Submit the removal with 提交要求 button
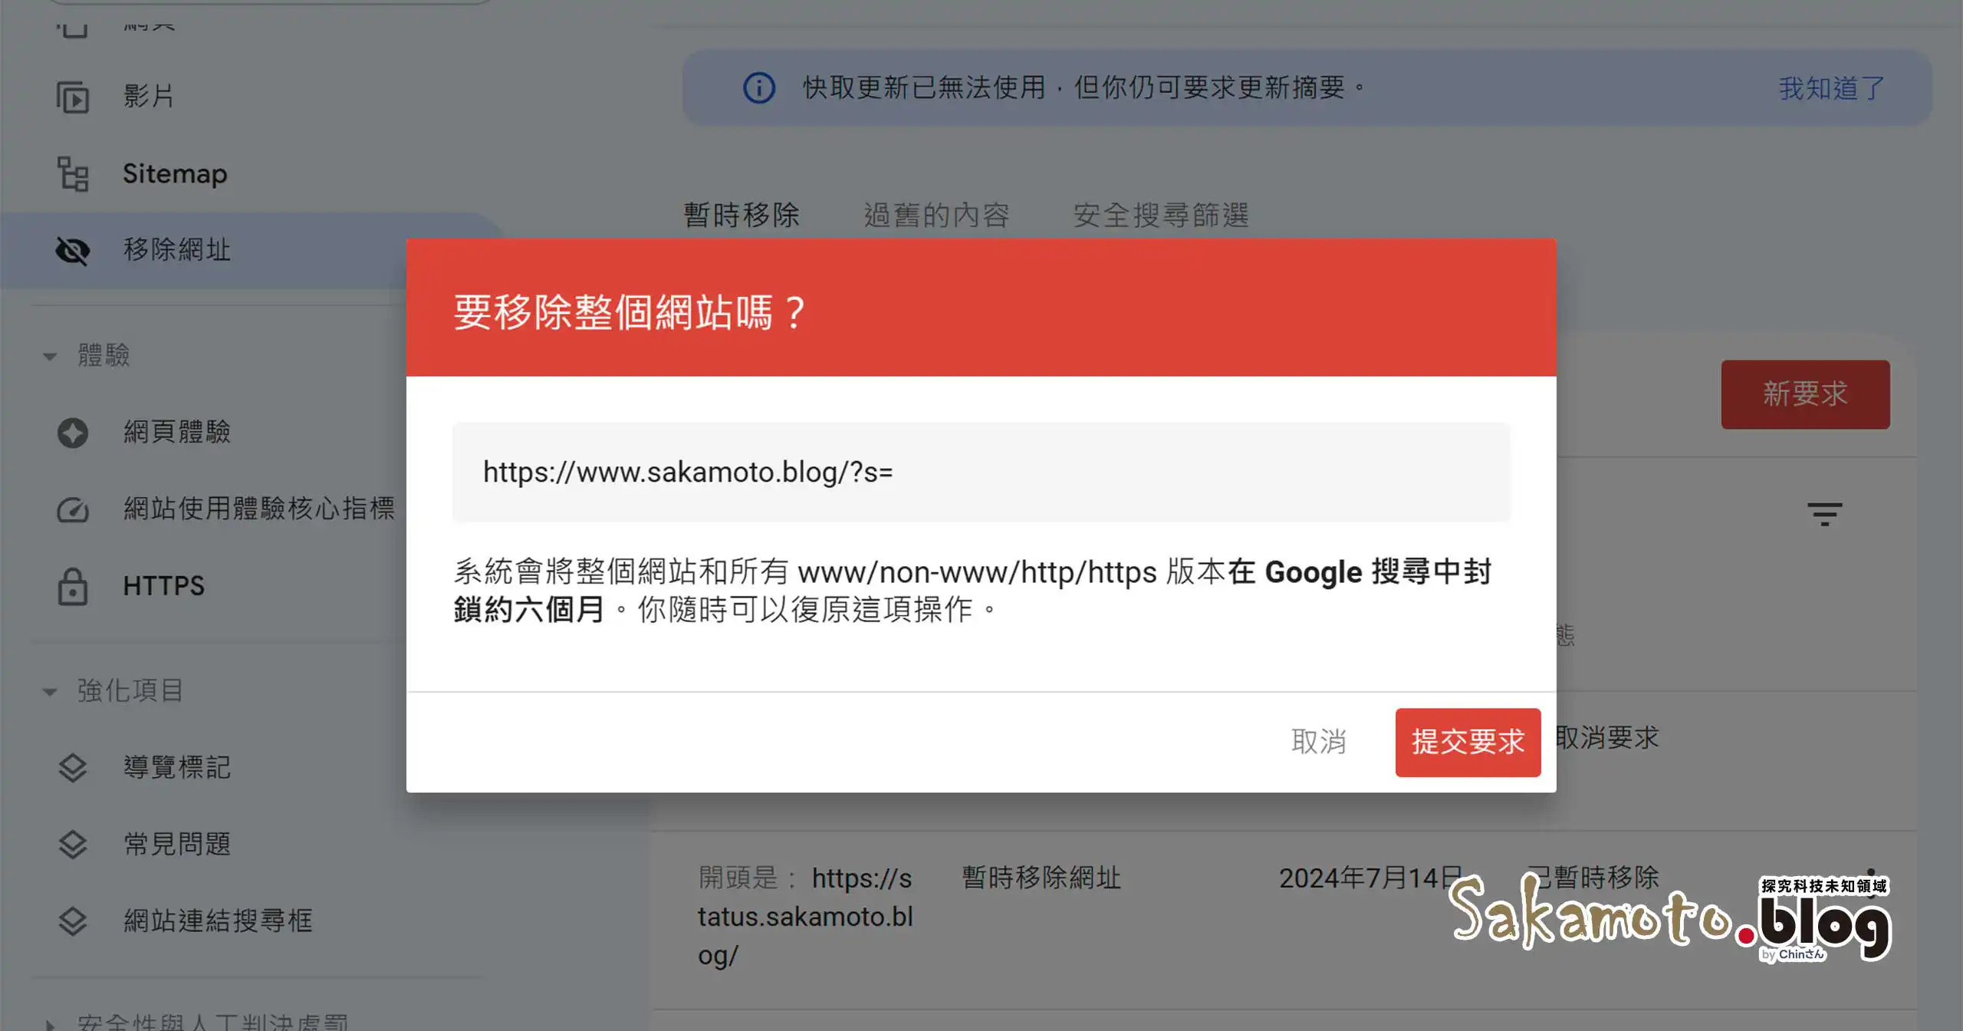Screen dimensions: 1963x1031 1468,743
